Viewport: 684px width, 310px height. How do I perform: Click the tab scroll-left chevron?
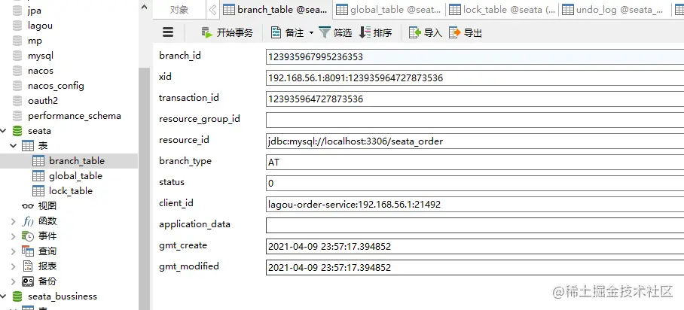pos(212,10)
